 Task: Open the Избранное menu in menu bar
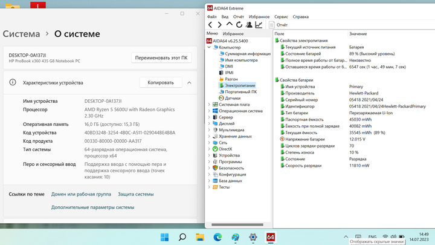259,17
